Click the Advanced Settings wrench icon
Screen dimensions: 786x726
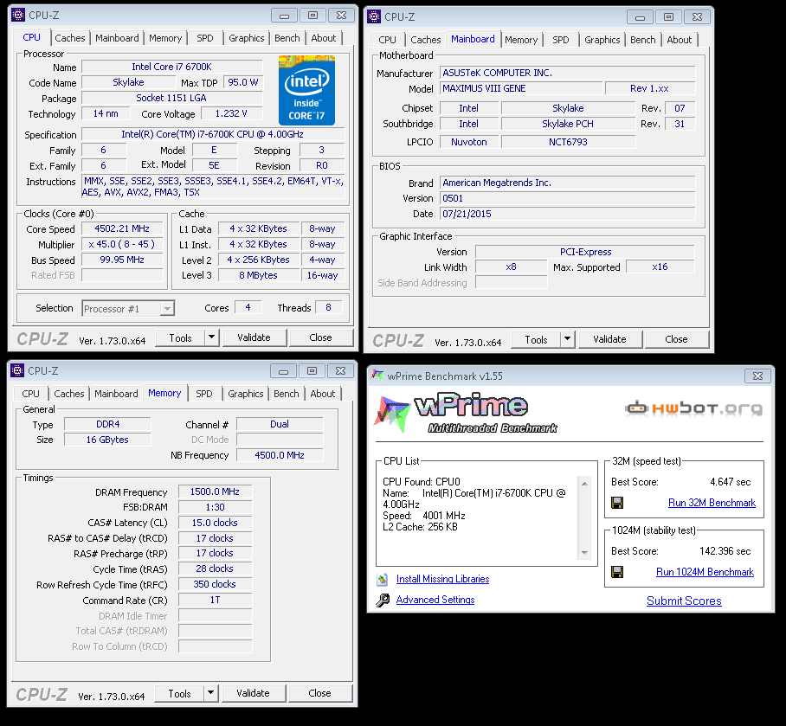point(383,600)
